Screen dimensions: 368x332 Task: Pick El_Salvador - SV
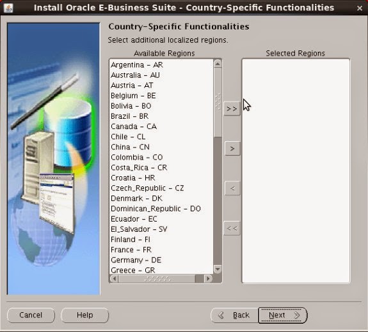click(x=139, y=229)
